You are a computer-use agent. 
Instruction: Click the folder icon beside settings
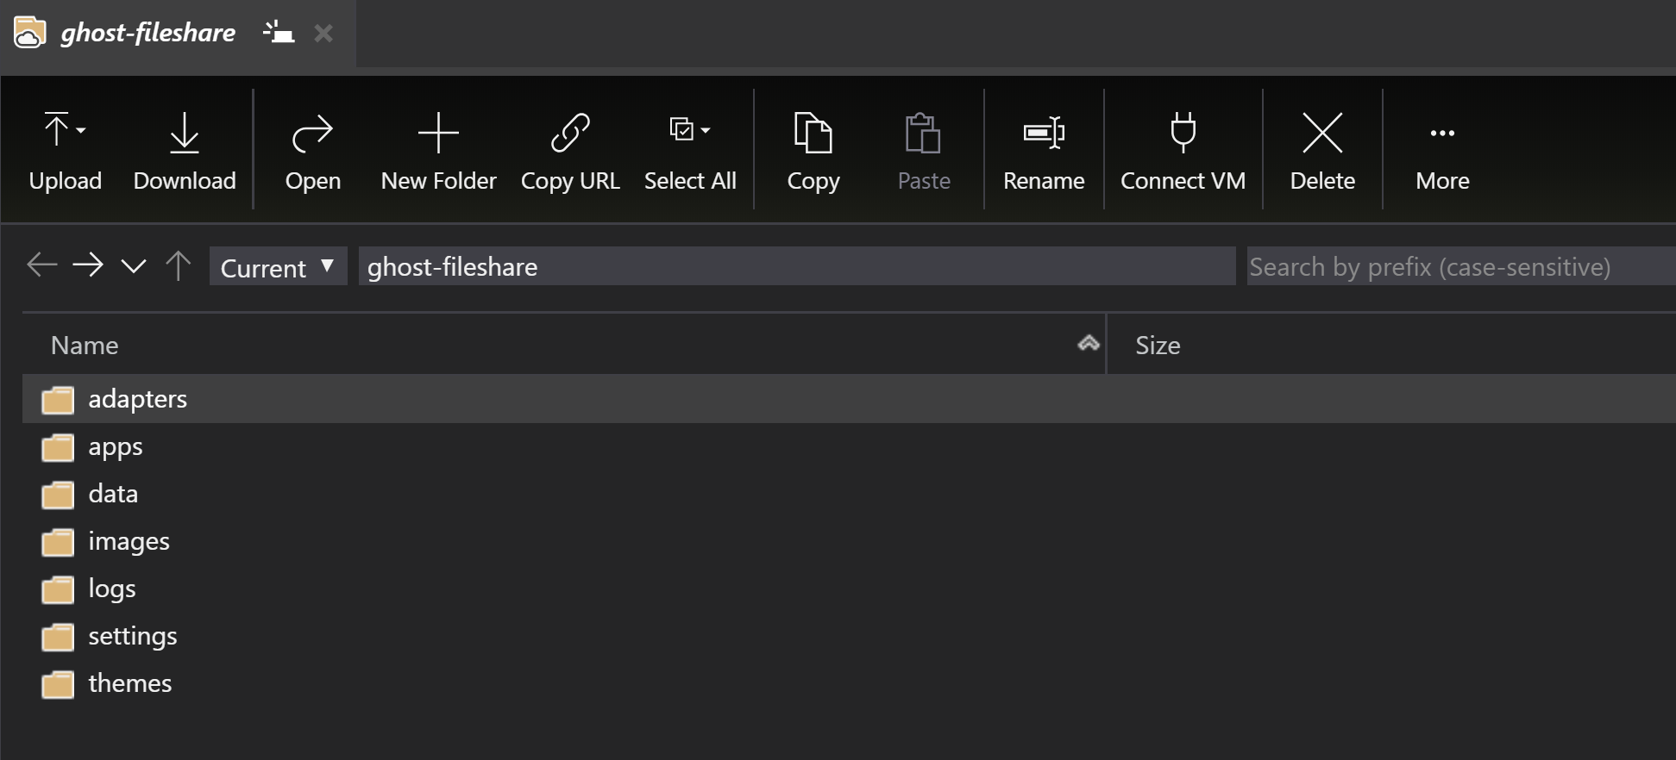point(58,637)
